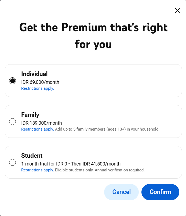
Task: Select the Individual plan radio button
Action: tap(12, 81)
